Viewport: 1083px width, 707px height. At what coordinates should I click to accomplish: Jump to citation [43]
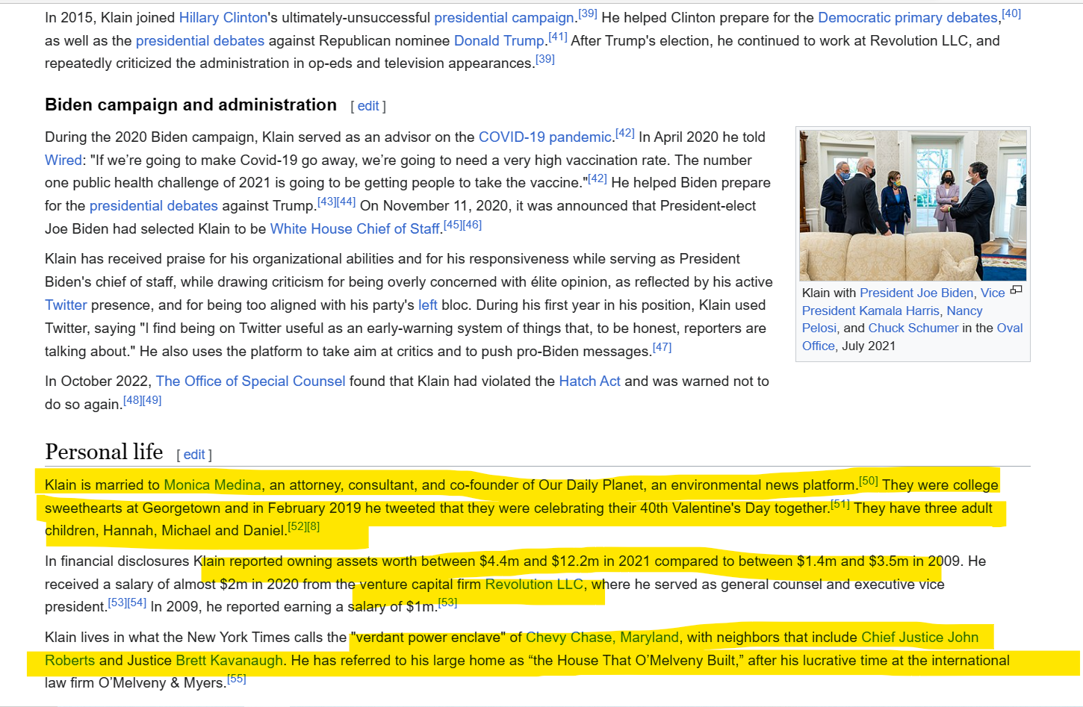point(327,202)
